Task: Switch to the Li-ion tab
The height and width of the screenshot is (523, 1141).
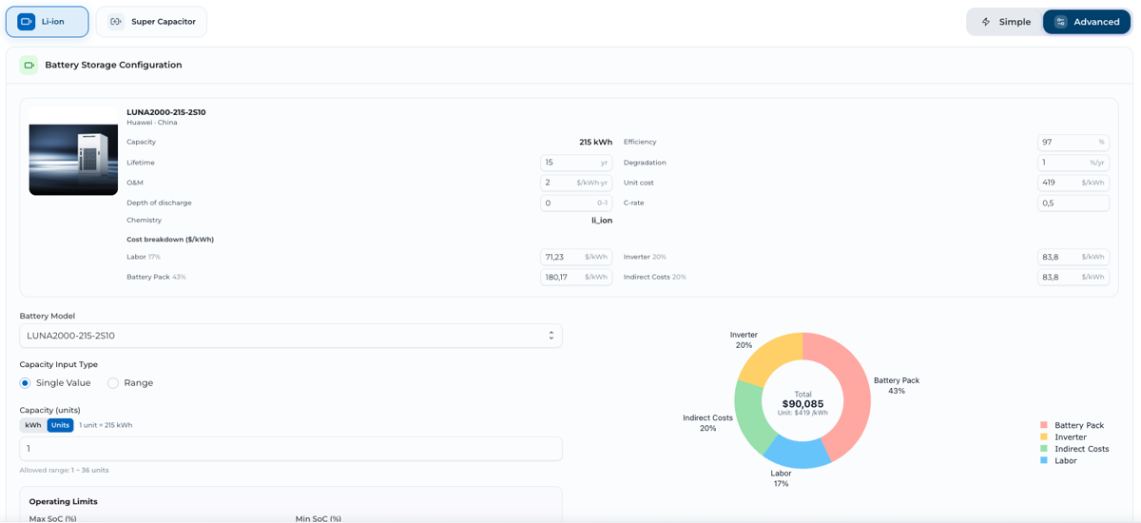Action: click(x=48, y=22)
